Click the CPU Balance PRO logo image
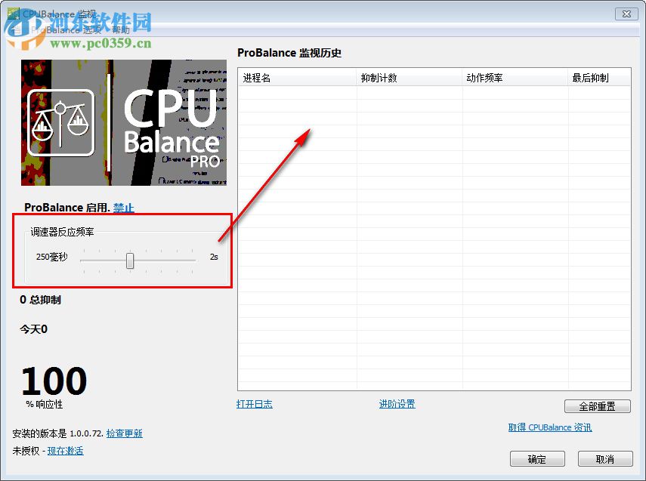This screenshot has height=481, width=646. 123,122
